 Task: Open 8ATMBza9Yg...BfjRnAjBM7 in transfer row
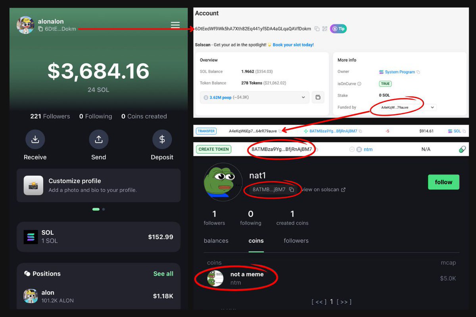pos(333,131)
